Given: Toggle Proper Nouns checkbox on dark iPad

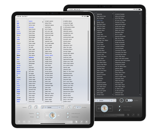Looking at the screenshot, I should 120,107.
